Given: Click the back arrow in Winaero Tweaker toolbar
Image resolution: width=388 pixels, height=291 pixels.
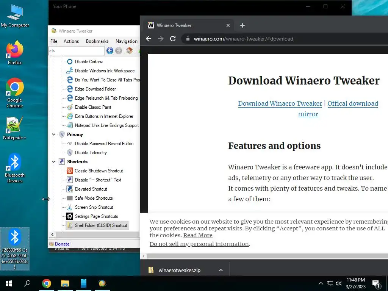Looking at the screenshot, I should click(110, 51).
